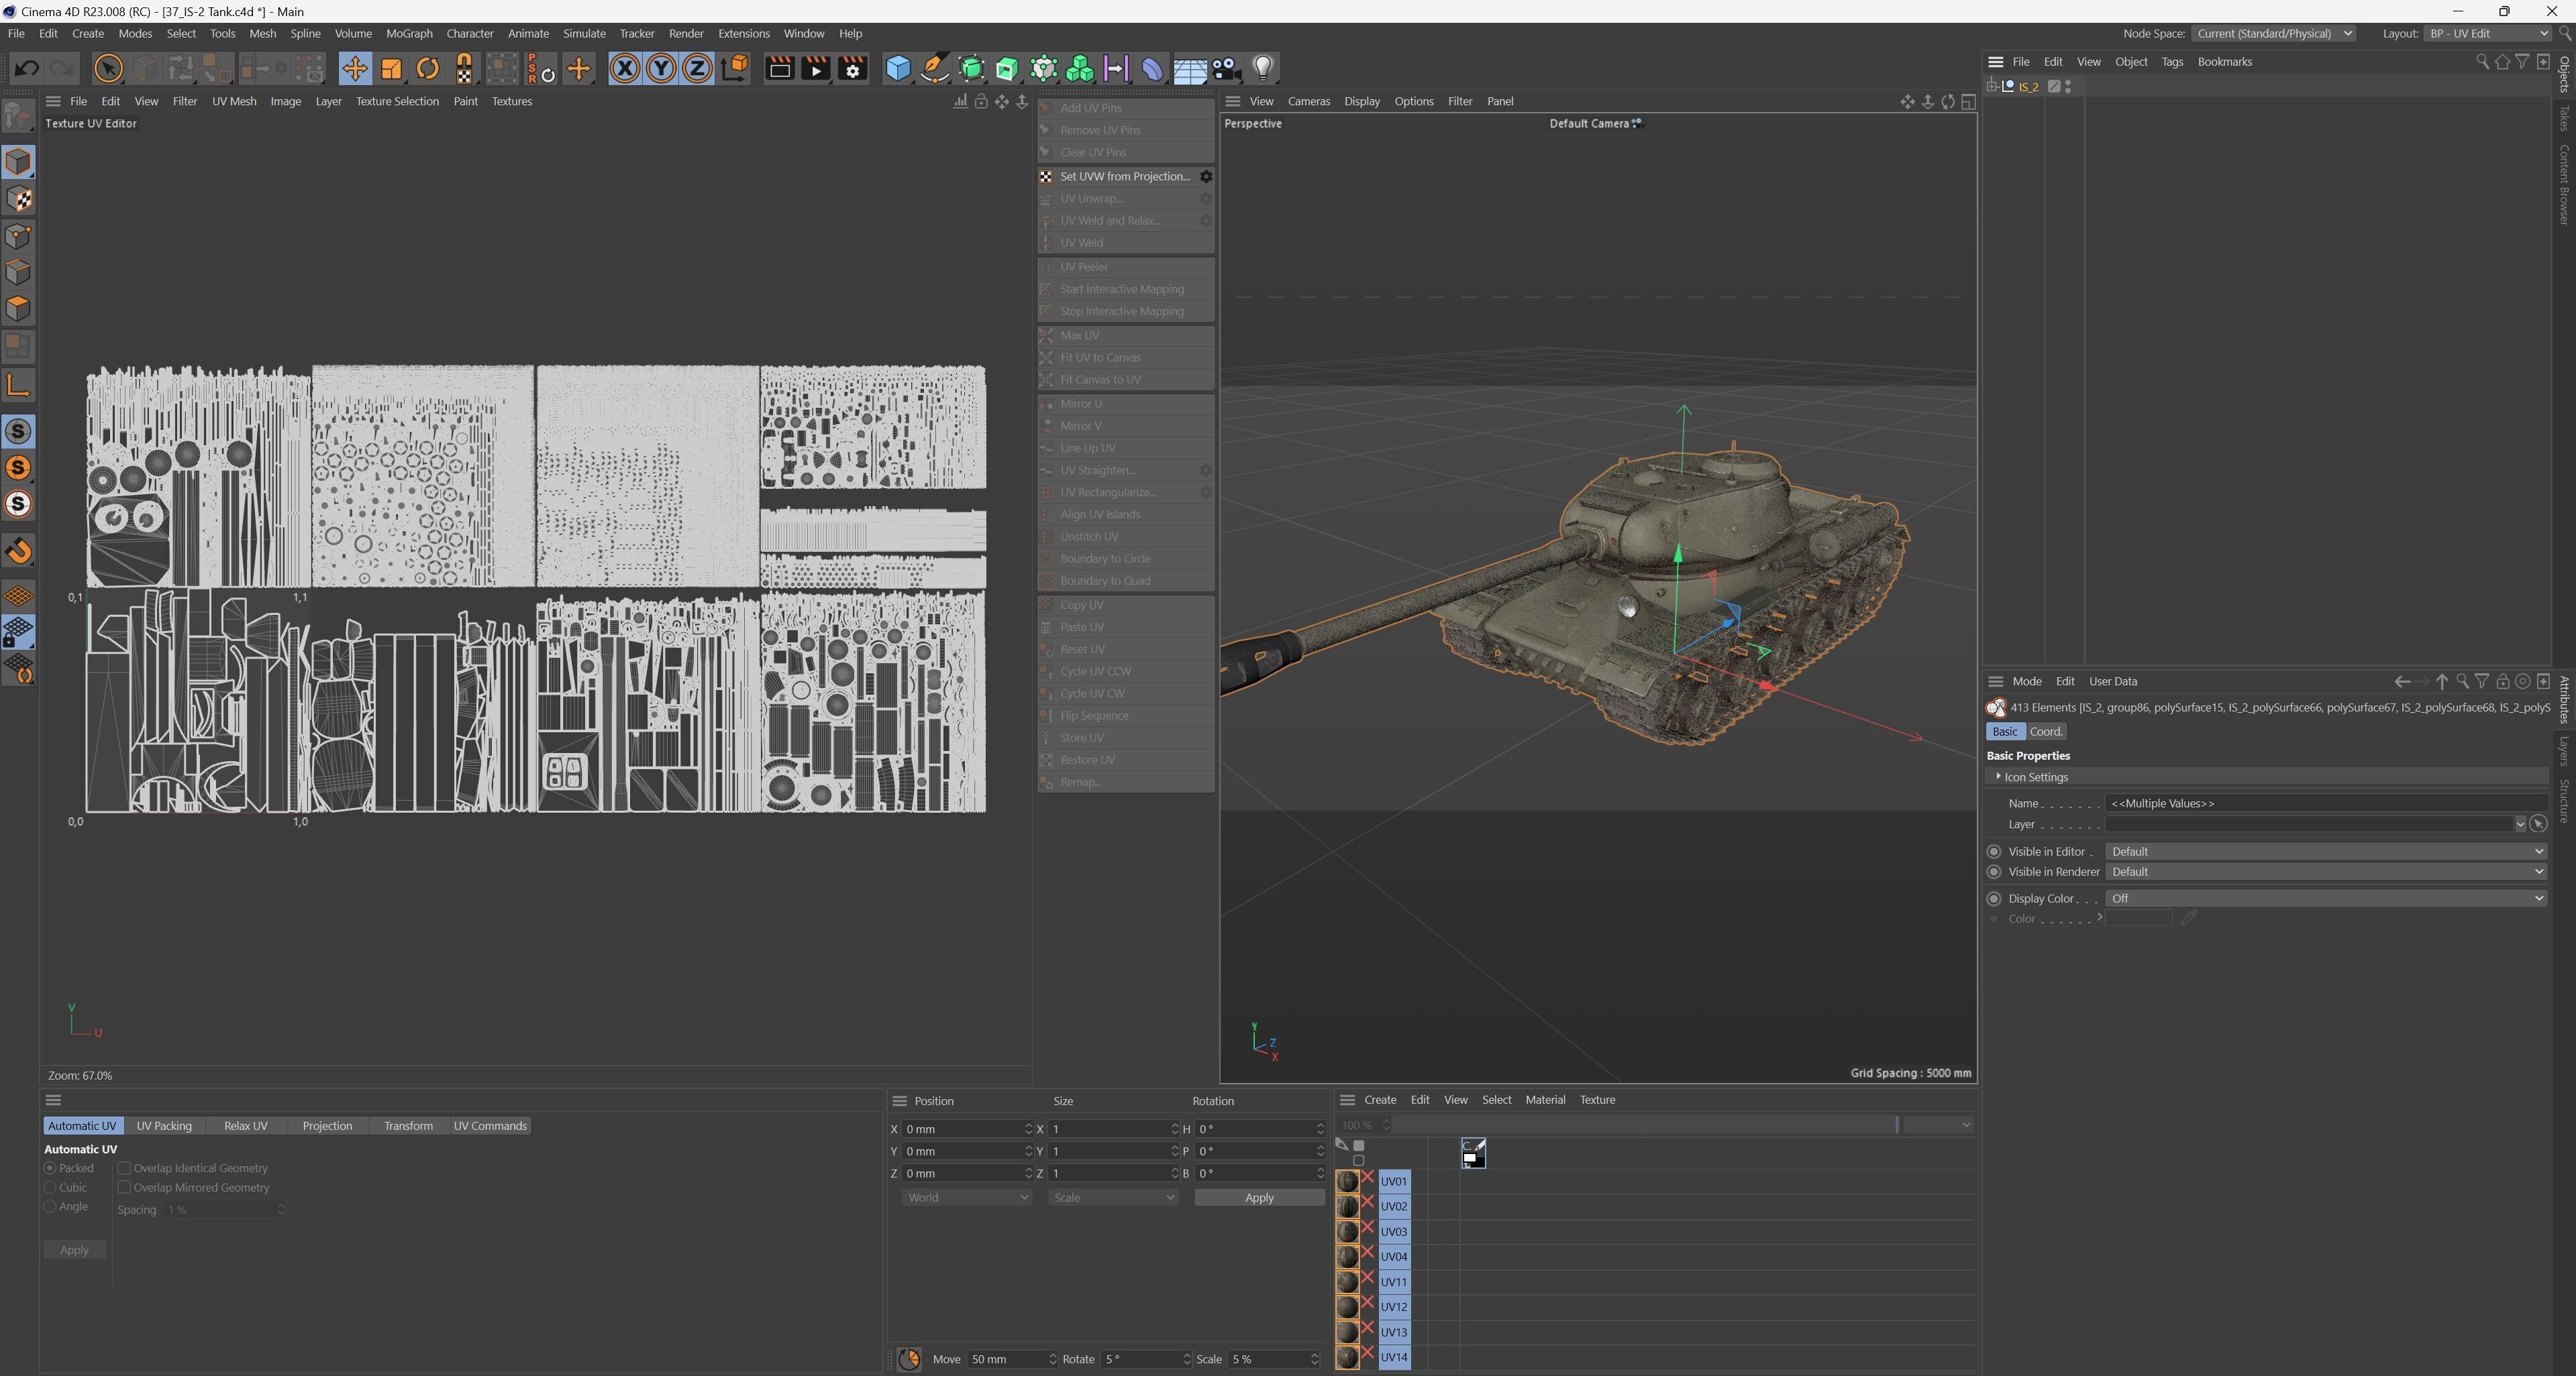The width and height of the screenshot is (2576, 1376).
Task: Toggle the Z axis lock
Action: (x=697, y=69)
